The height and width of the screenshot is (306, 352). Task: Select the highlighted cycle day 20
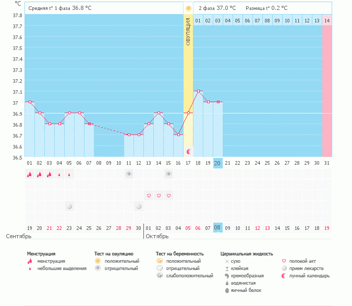(x=218, y=163)
